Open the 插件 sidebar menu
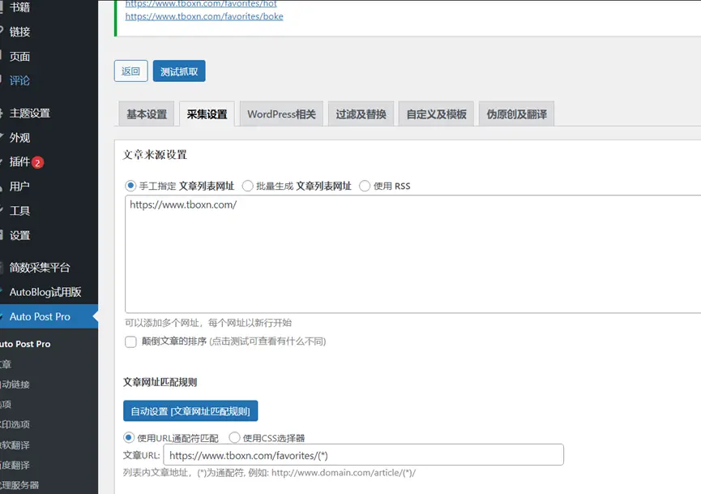Viewport: 701px width, 494px height. click(19, 162)
